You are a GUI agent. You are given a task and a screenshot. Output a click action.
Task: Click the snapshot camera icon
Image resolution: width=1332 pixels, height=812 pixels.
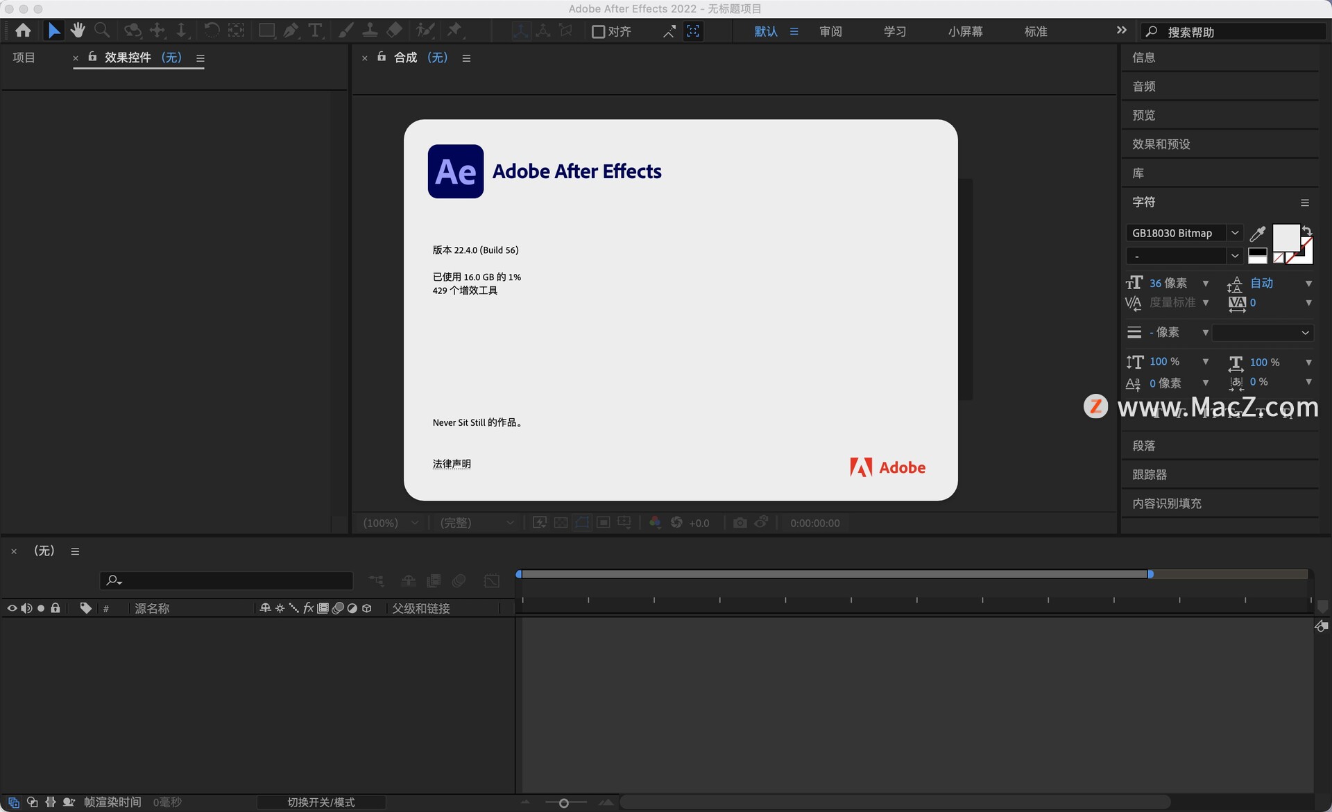(x=740, y=523)
